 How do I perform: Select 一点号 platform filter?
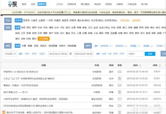[50, 20]
